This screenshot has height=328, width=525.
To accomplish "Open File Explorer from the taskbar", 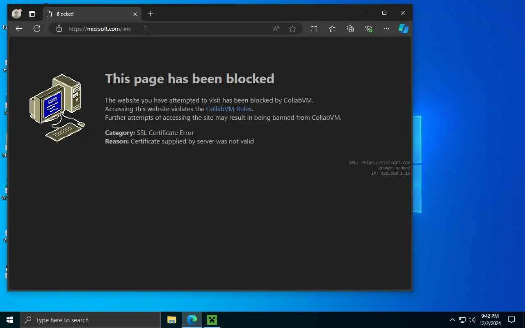I will click(x=172, y=320).
